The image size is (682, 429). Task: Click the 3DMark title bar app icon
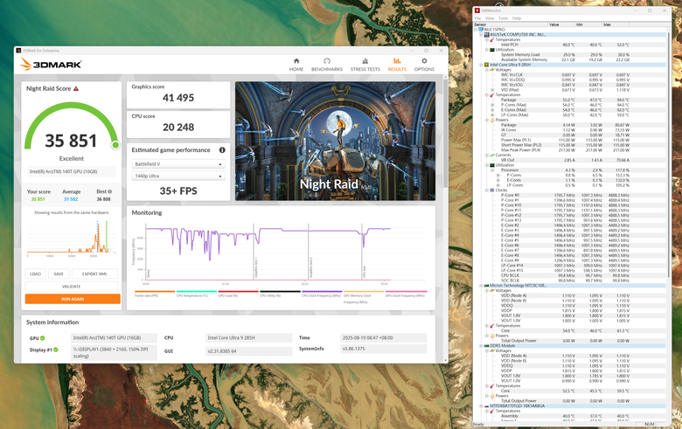point(18,51)
